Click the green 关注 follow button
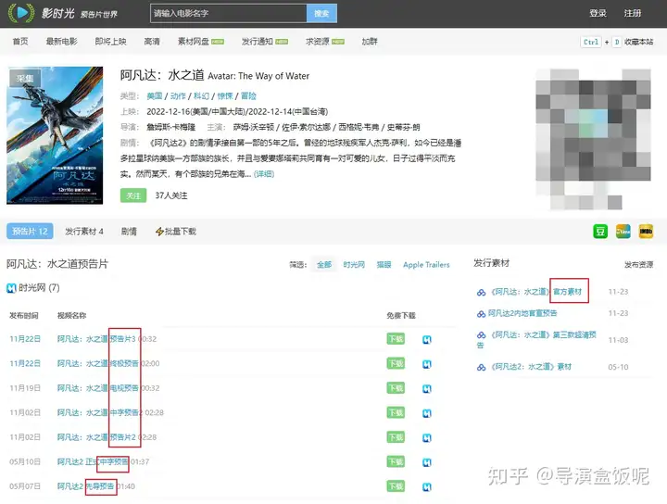 pyautogui.click(x=133, y=195)
